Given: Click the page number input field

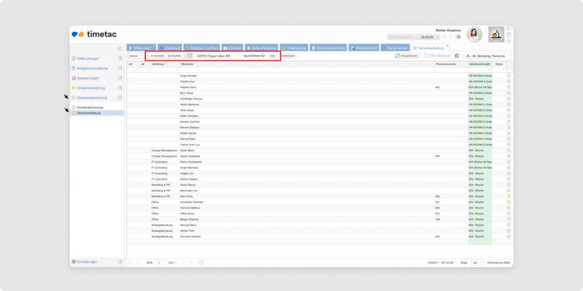Looking at the screenshot, I should coord(161,263).
